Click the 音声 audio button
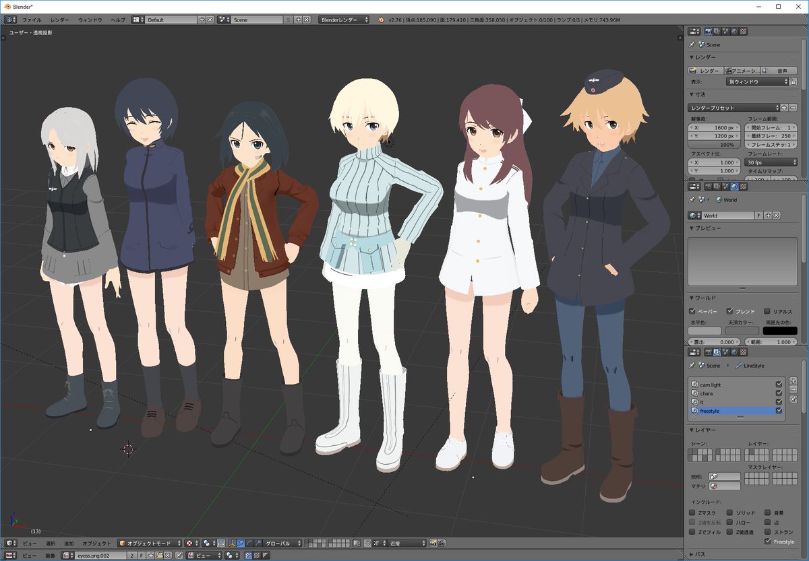Image resolution: width=809 pixels, height=561 pixels. point(779,70)
